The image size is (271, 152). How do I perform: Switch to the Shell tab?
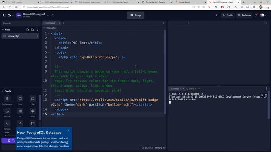pos(191,89)
